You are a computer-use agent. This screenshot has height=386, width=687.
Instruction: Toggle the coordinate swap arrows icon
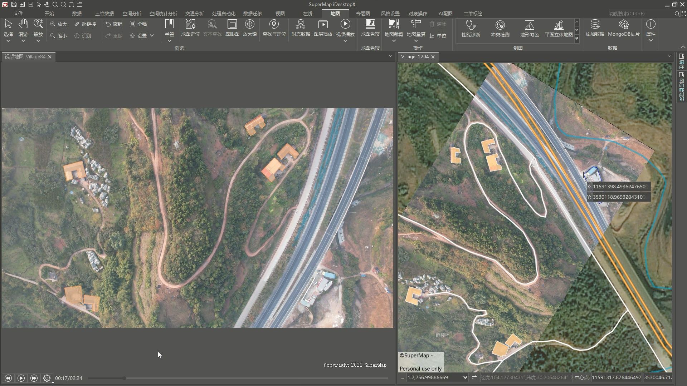click(474, 377)
